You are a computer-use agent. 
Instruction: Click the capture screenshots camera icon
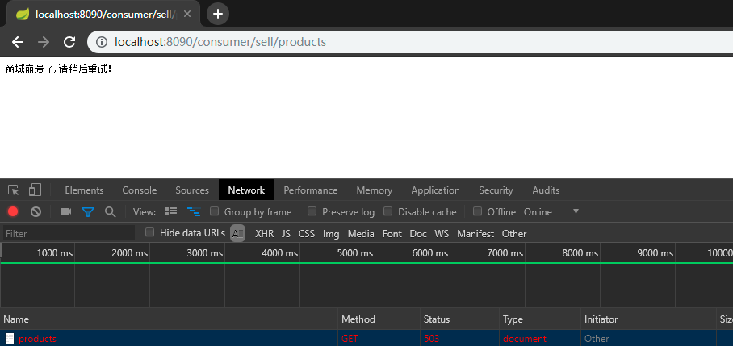(x=65, y=211)
